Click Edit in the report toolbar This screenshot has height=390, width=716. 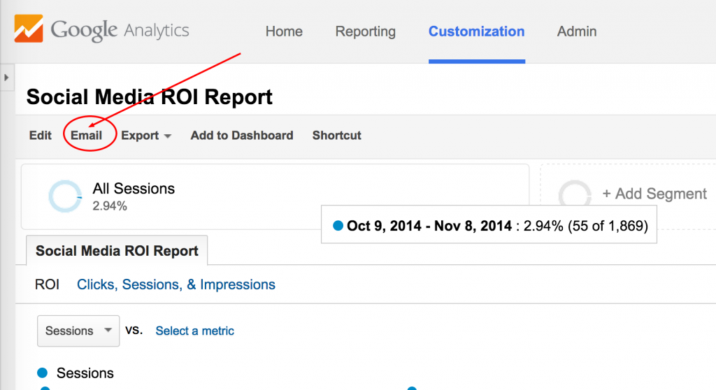pos(40,135)
